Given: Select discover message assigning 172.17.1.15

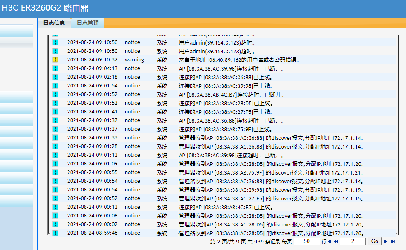Looking at the screenshot, I should pos(271,198).
